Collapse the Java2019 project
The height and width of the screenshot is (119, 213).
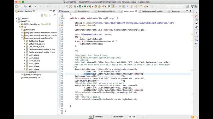click(x=17, y=21)
